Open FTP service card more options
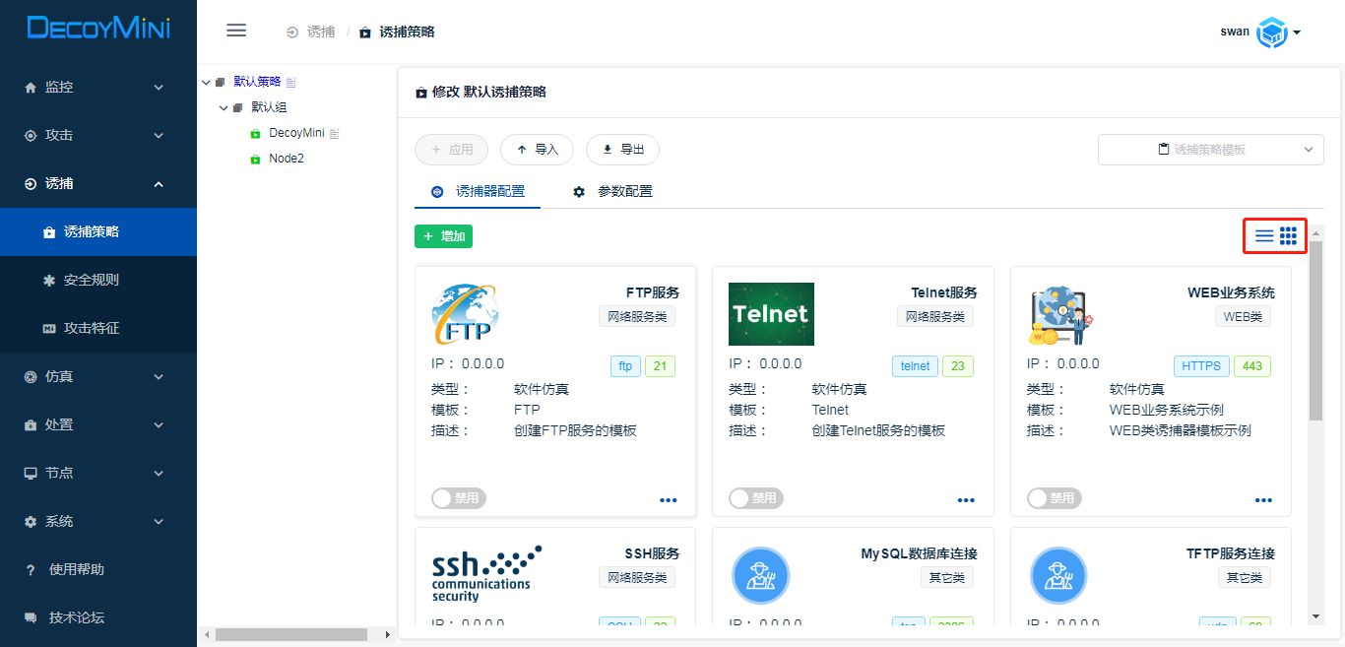Screen dimensions: 1345x647 click(x=669, y=500)
